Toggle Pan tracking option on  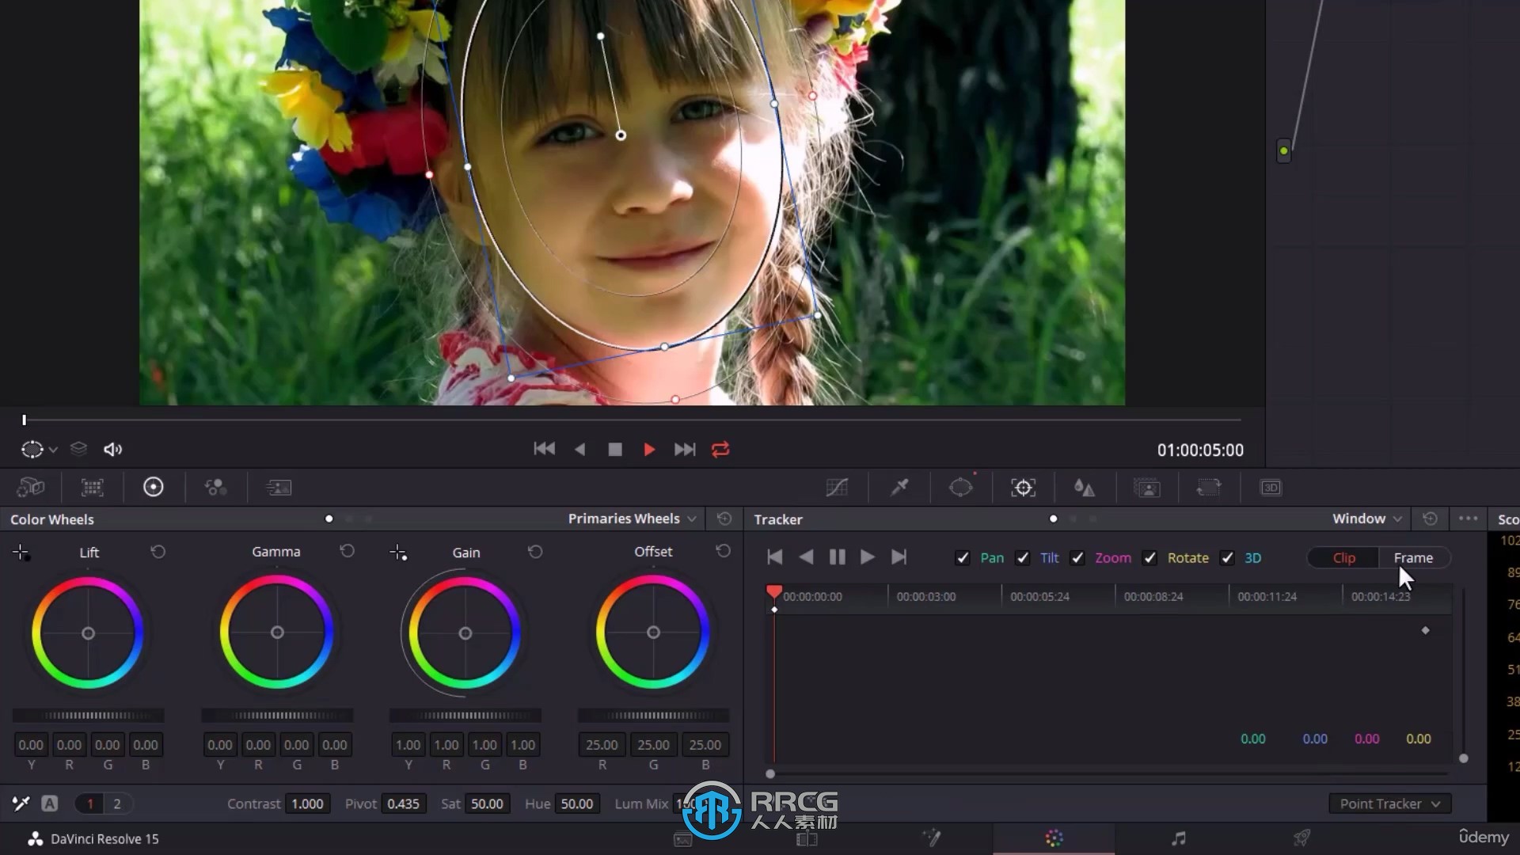click(x=962, y=557)
